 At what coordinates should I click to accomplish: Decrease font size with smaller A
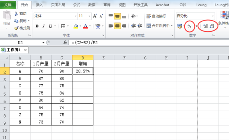coord(102,16)
